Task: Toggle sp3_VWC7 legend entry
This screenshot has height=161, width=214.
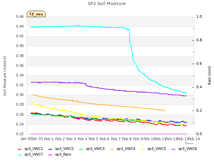Action: (30, 155)
